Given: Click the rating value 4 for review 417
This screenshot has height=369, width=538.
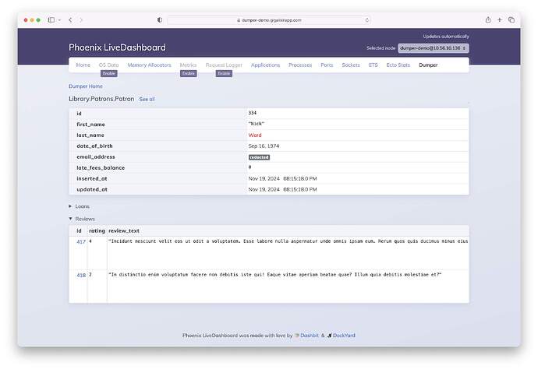Looking at the screenshot, I should (90, 241).
